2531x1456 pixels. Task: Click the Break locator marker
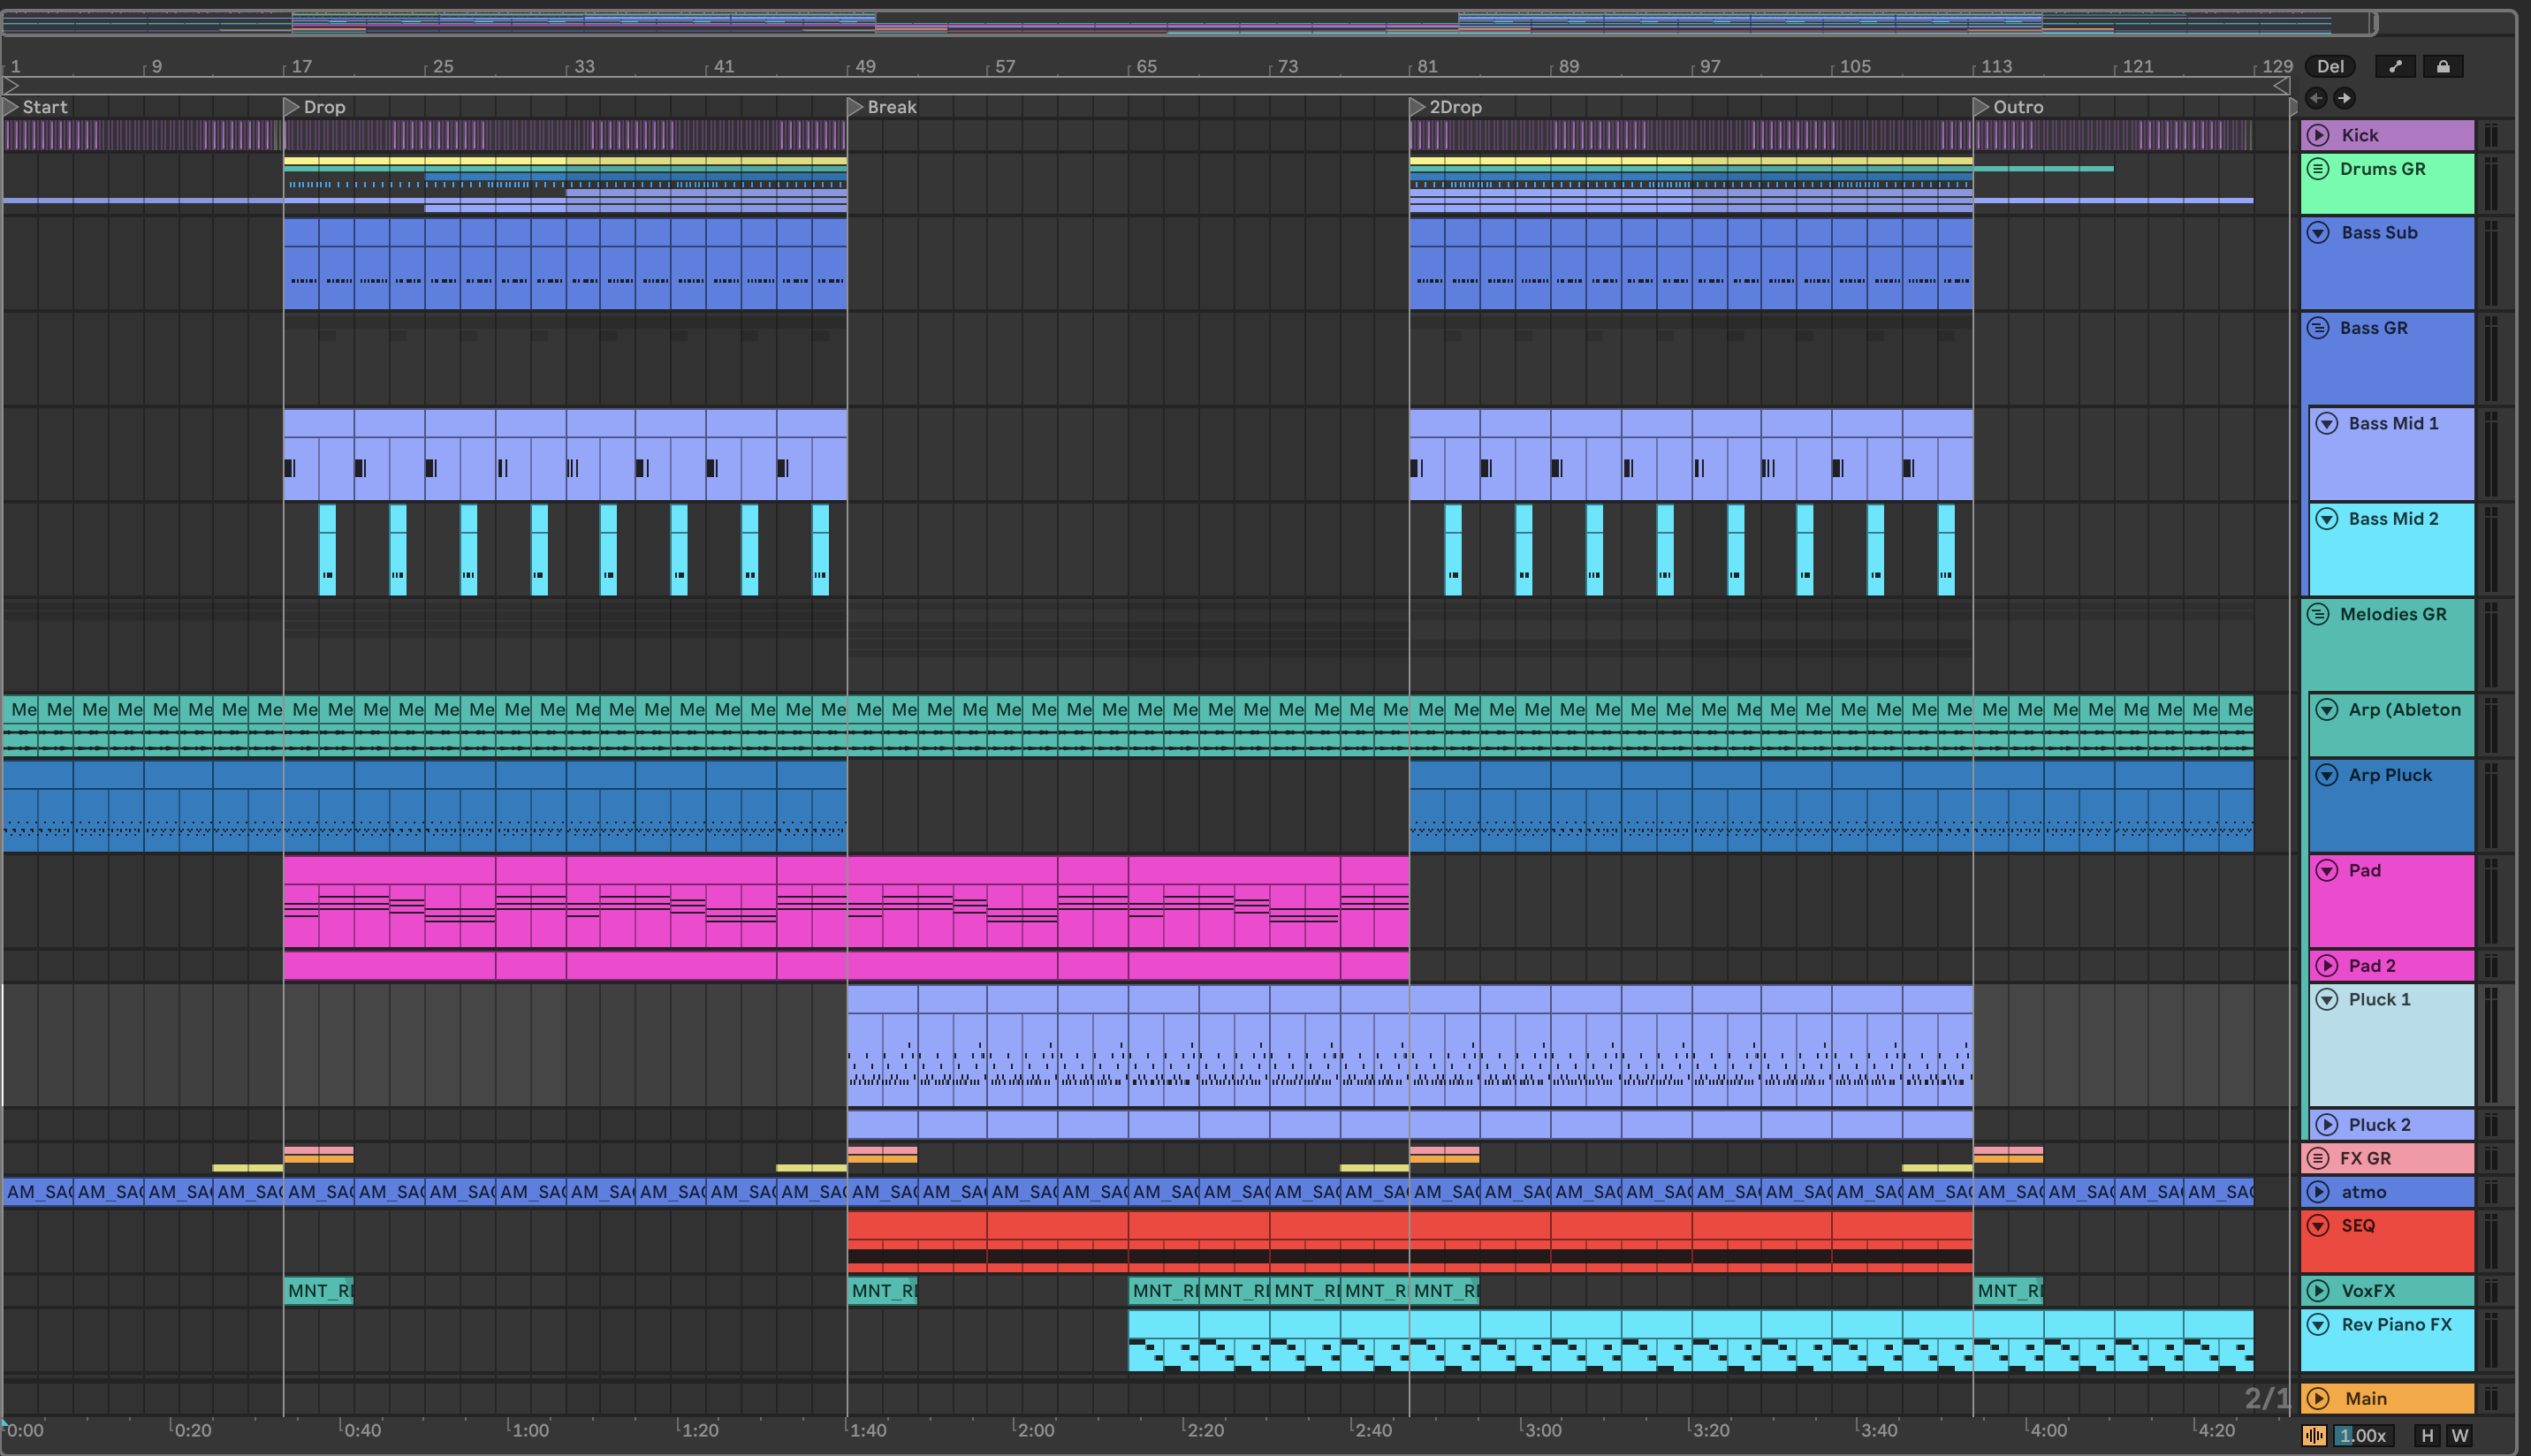coord(855,107)
